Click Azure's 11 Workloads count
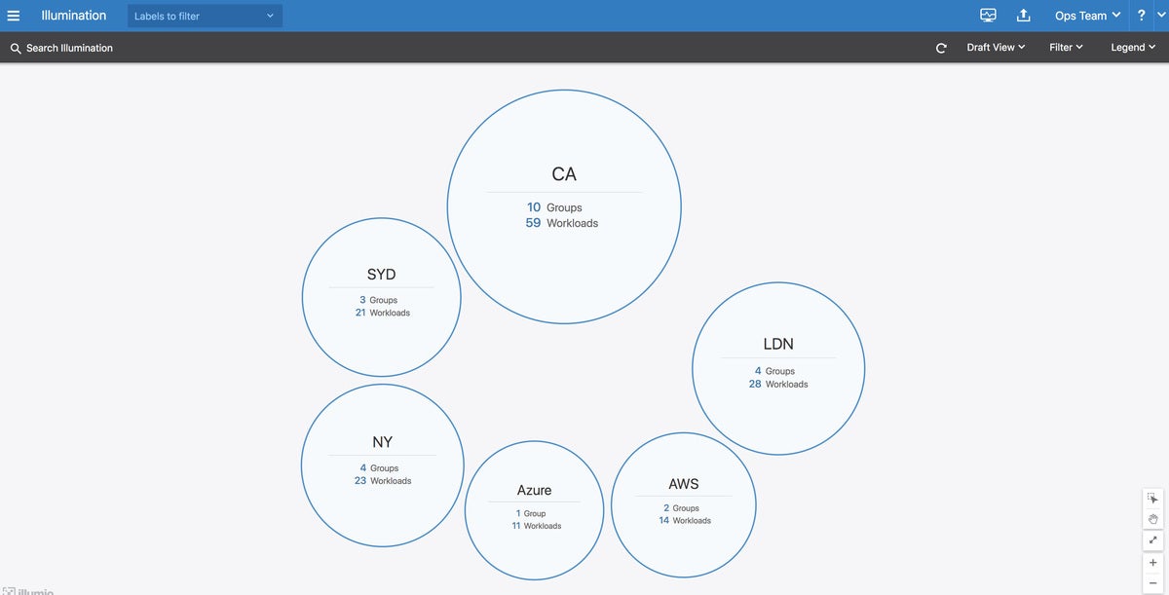 point(537,526)
